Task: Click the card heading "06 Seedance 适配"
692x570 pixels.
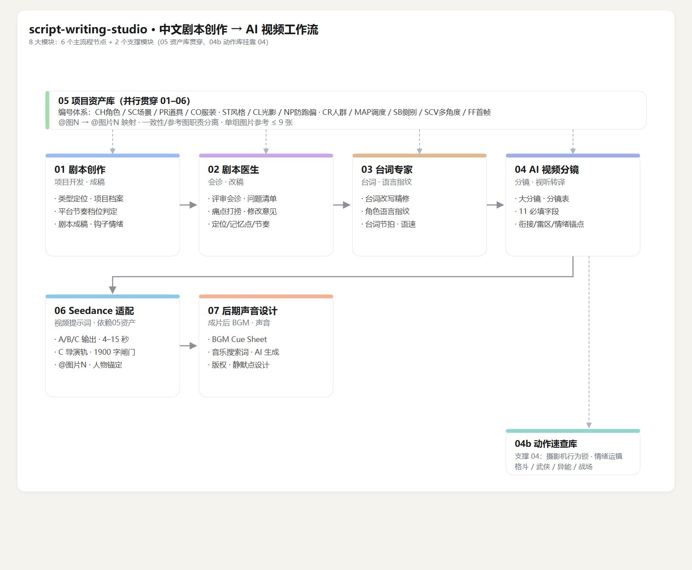Action: pos(94,311)
